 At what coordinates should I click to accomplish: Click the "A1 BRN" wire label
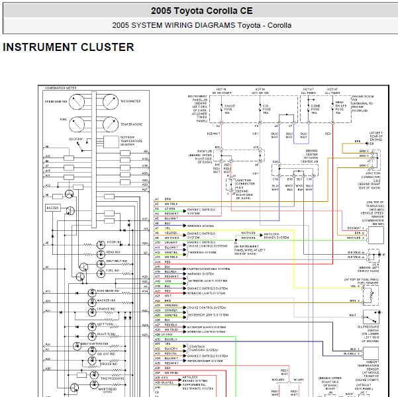(x=163, y=199)
